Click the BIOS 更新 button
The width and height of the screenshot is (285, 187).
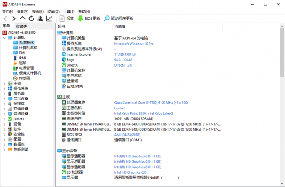coord(89,18)
